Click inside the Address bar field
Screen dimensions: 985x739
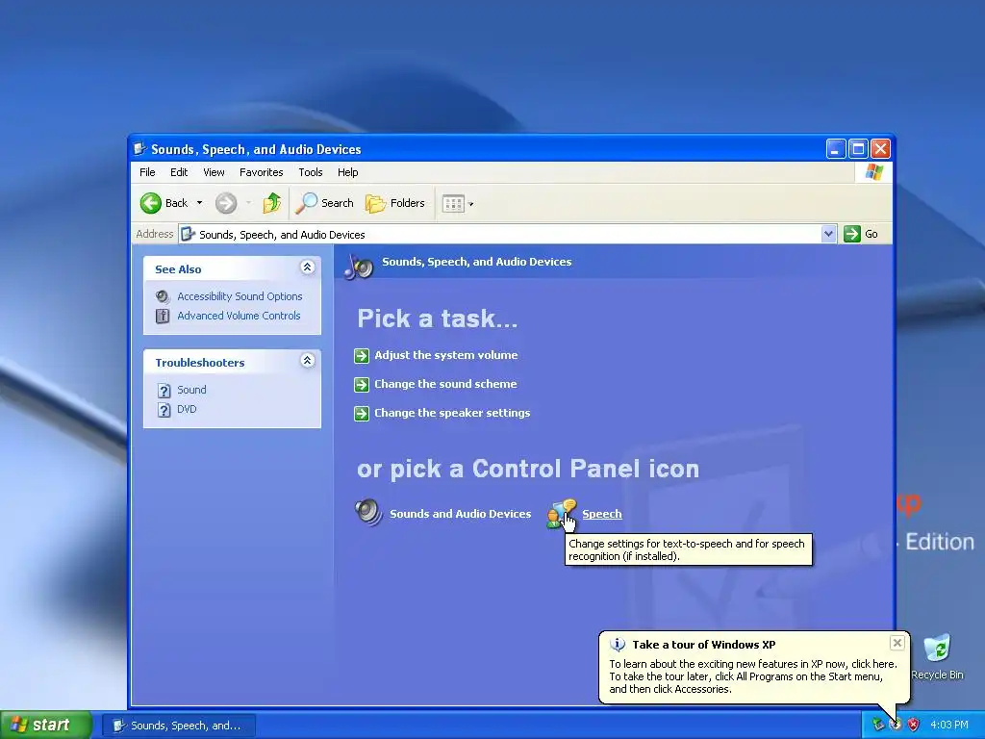coord(500,235)
